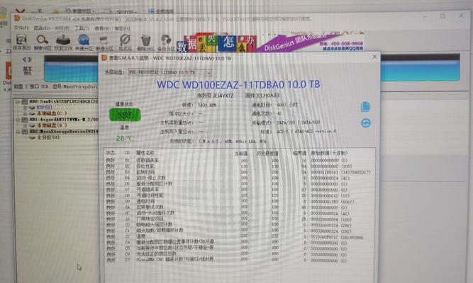This screenshot has height=283, width=473.
Task: Launch the Recover Files (恢复文件) tool
Action: (x=63, y=42)
